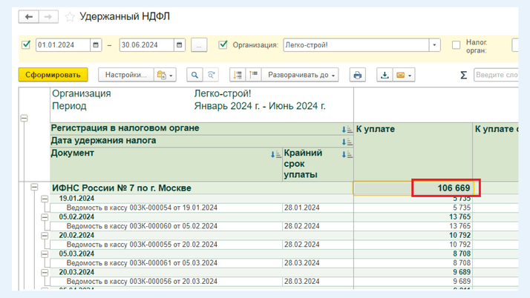Expand all groups icon
This screenshot has height=298, width=530.
(254, 75)
